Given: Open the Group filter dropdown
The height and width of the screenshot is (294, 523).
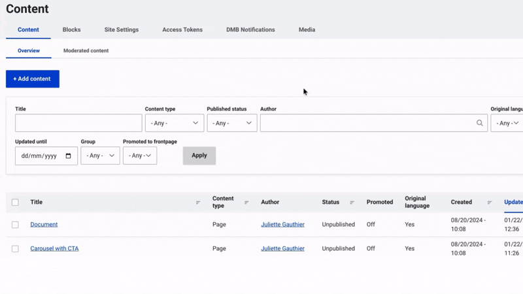Looking at the screenshot, I should pos(100,155).
